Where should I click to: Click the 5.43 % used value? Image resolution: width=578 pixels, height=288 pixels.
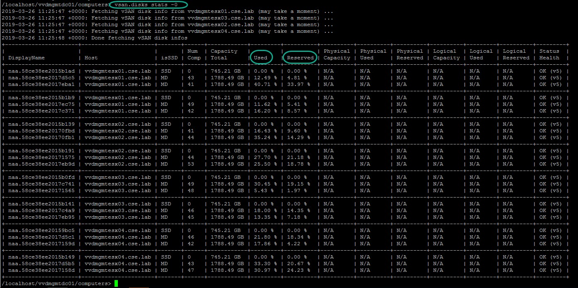click(263, 190)
